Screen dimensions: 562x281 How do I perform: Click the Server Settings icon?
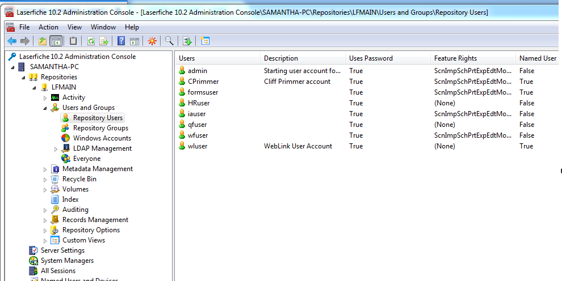33,250
